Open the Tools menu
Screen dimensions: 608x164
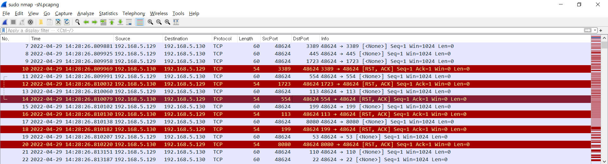[x=178, y=14]
